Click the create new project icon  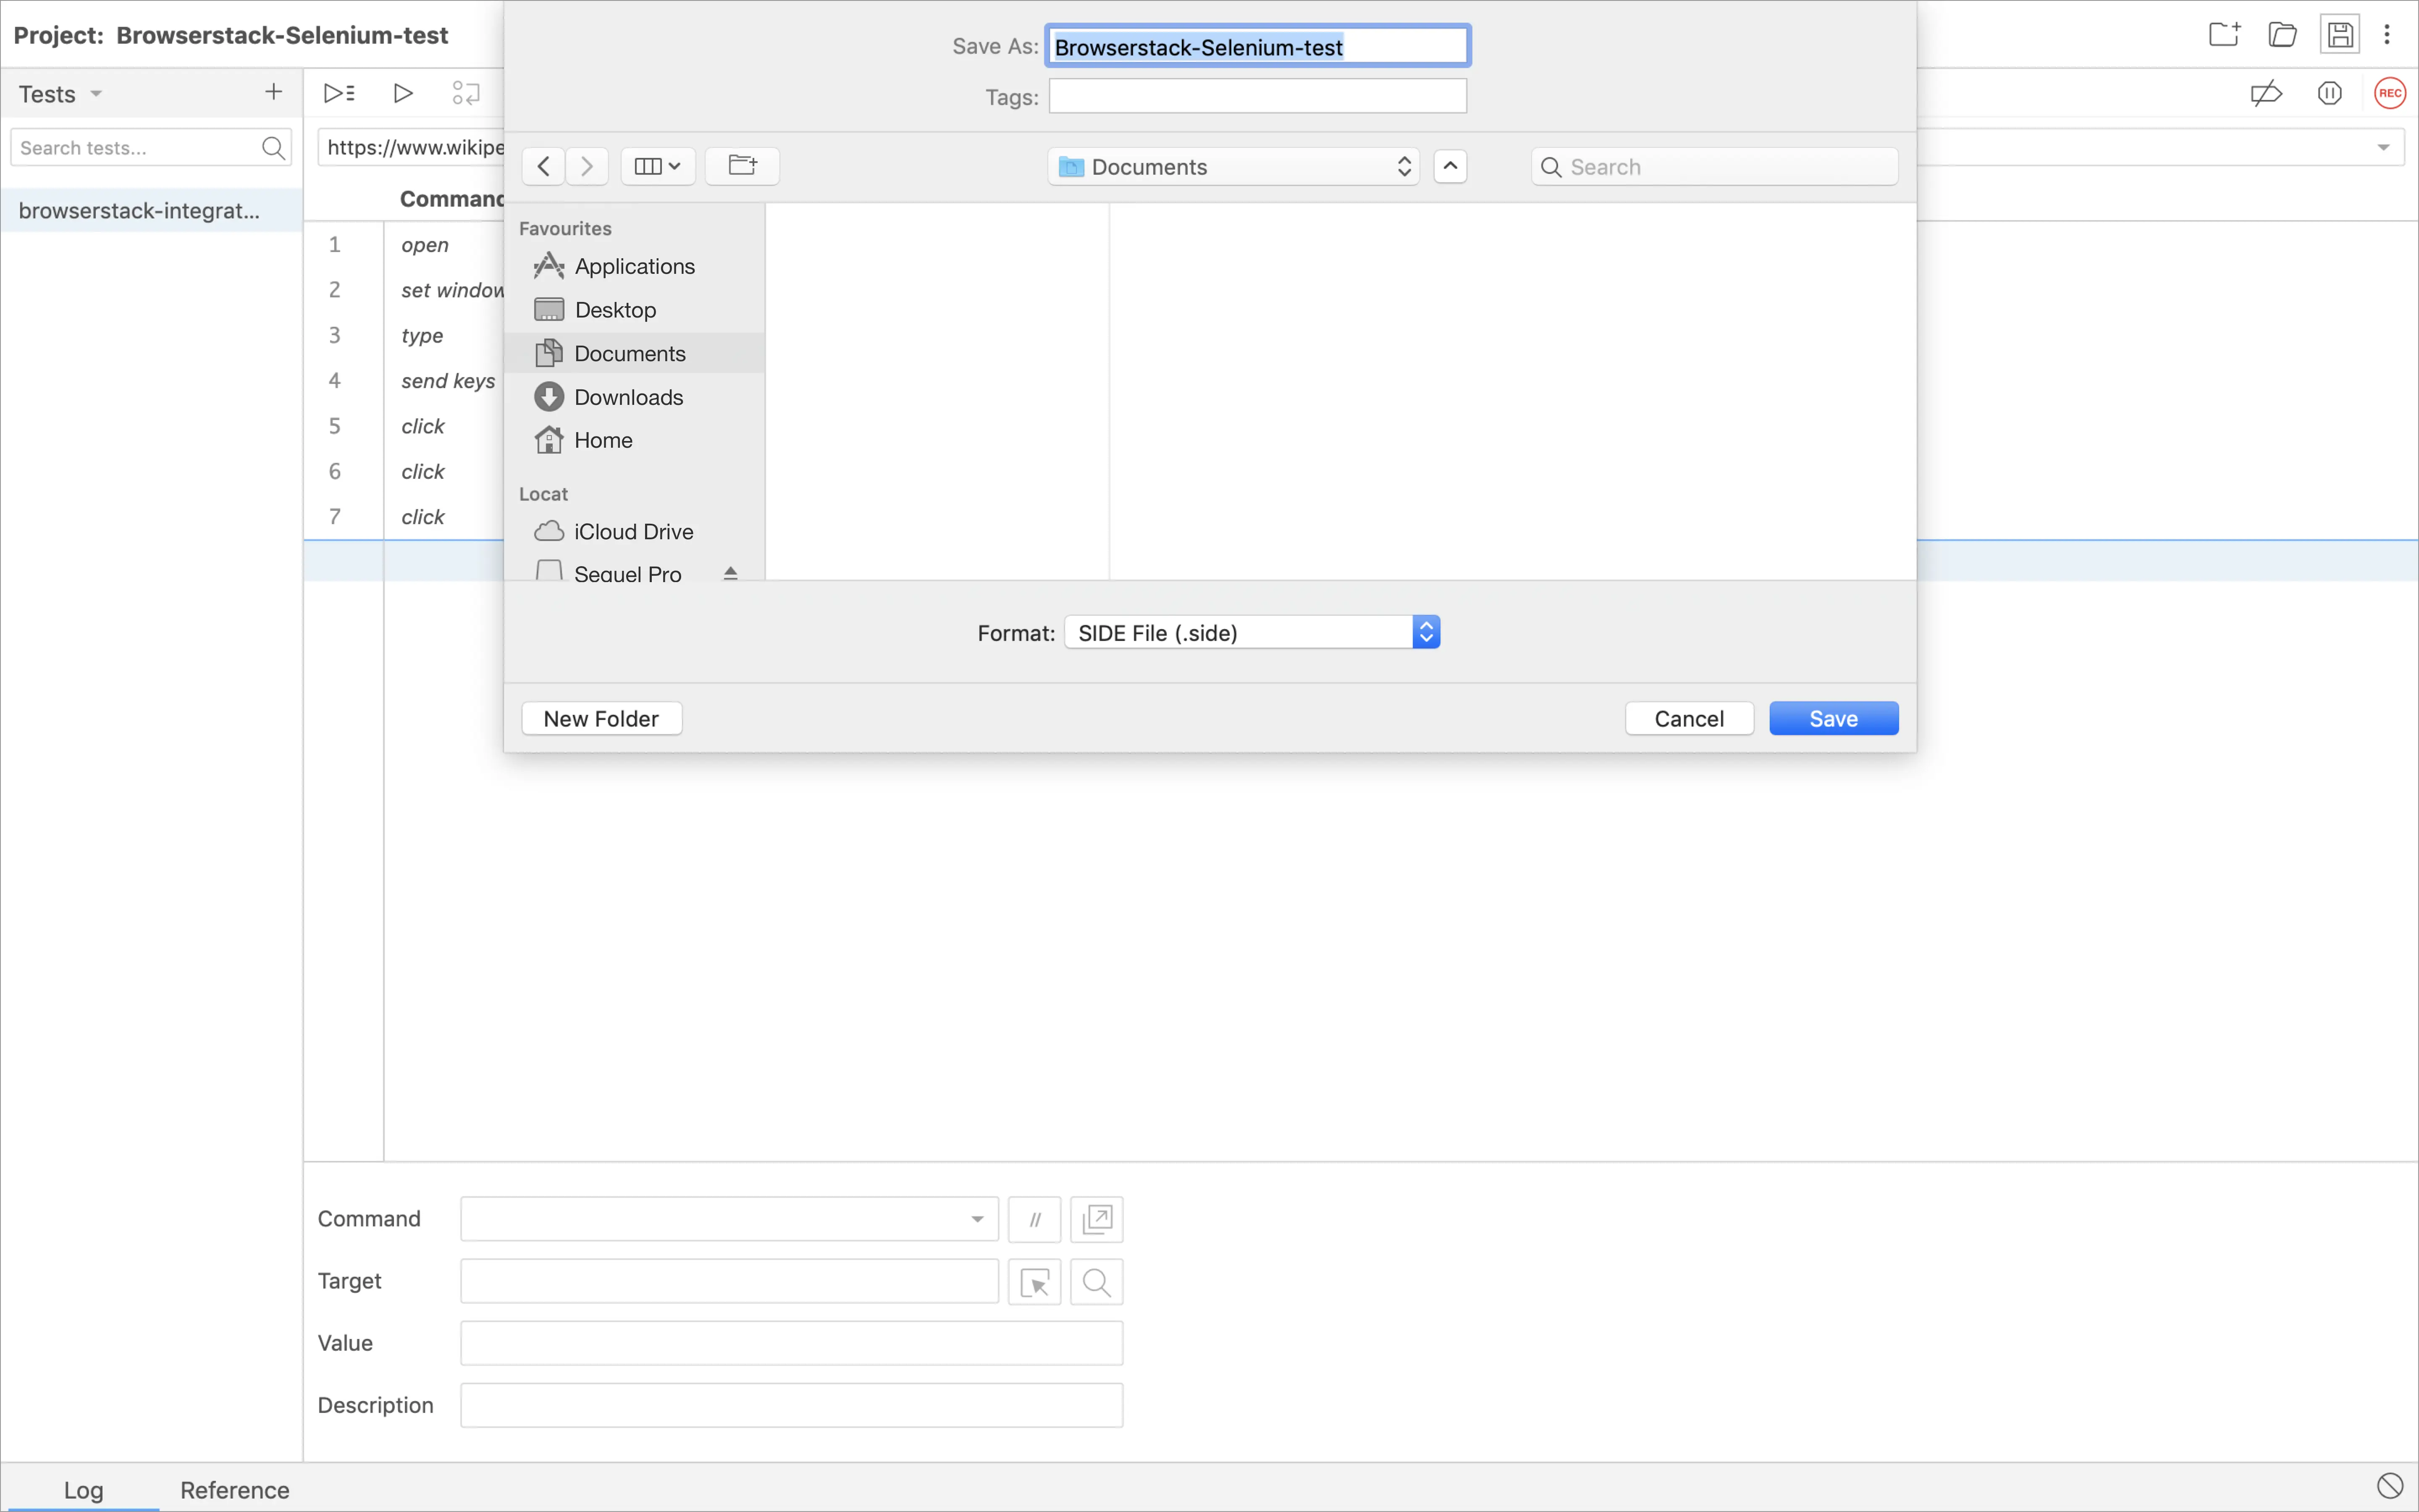point(2224,35)
